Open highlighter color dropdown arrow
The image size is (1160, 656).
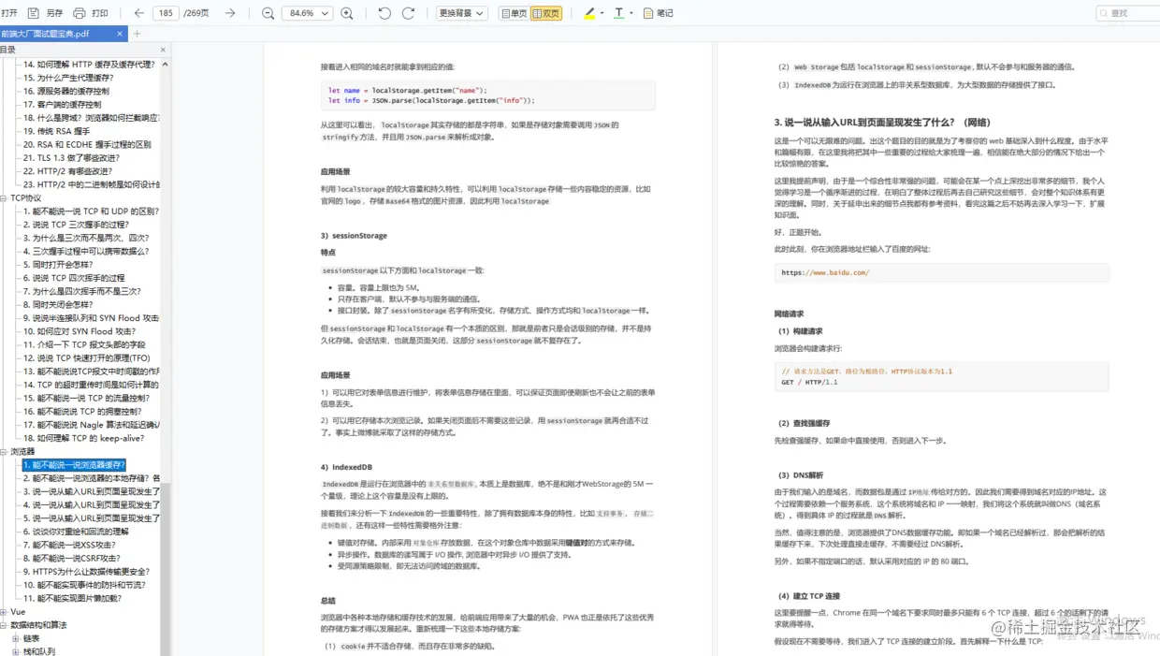602,13
